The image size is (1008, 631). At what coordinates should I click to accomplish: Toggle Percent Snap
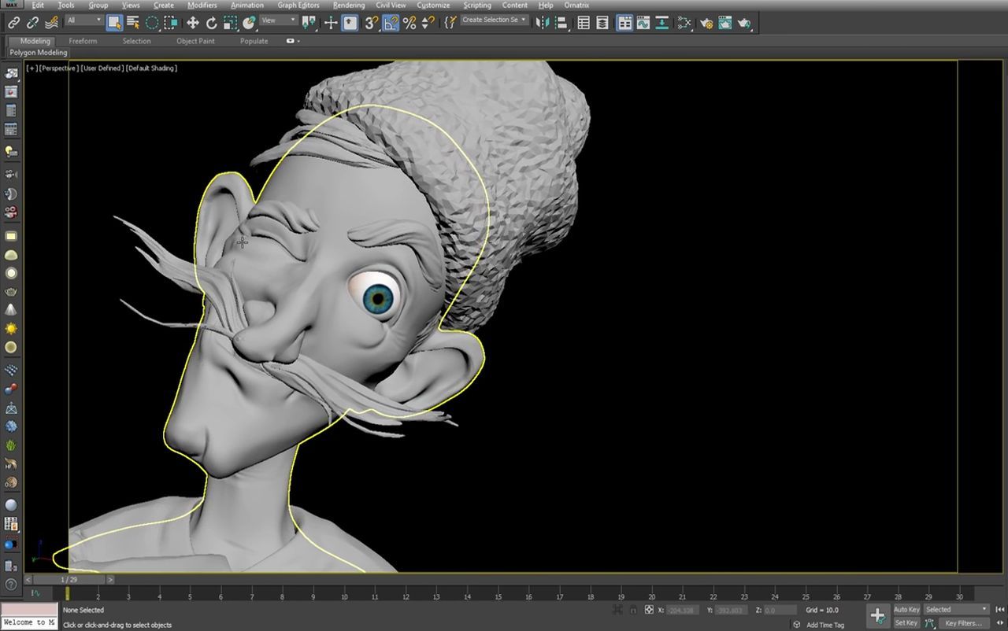[409, 22]
